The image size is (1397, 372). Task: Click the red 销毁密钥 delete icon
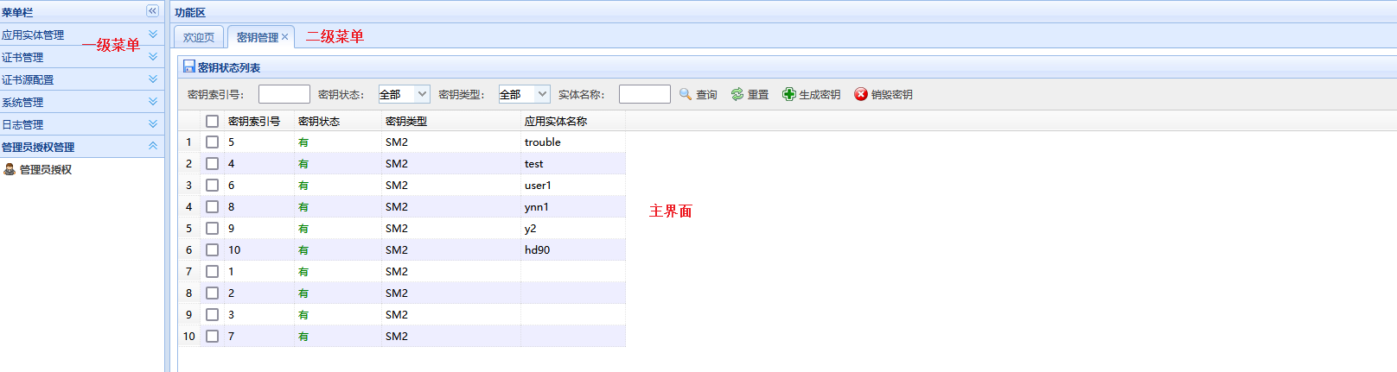[x=861, y=94]
